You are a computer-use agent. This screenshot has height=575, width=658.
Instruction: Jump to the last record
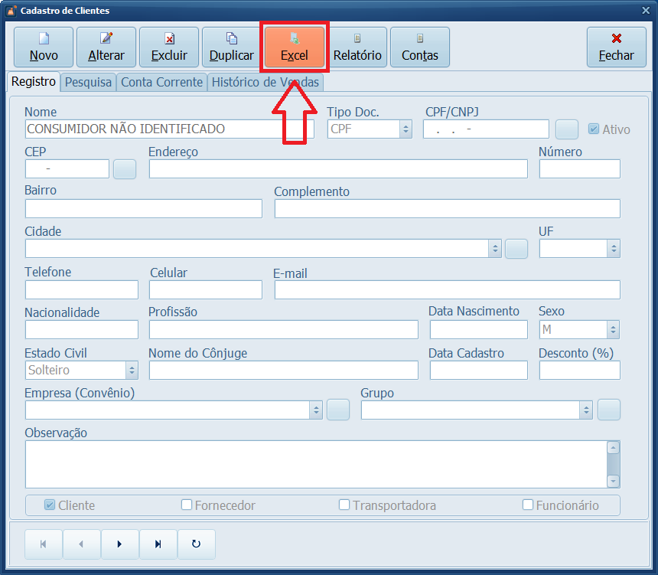pos(158,544)
